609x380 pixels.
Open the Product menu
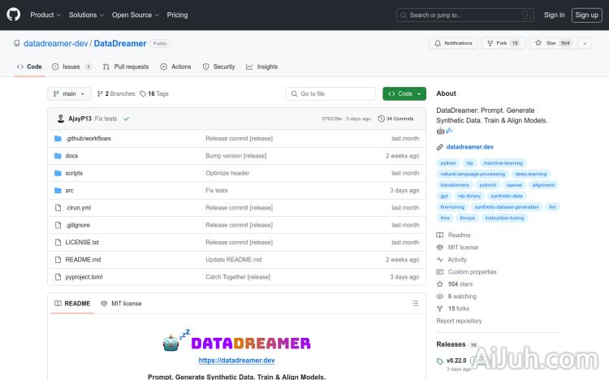45,15
